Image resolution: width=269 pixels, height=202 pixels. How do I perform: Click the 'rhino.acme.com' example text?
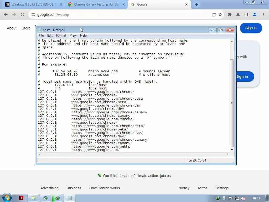(x=103, y=71)
